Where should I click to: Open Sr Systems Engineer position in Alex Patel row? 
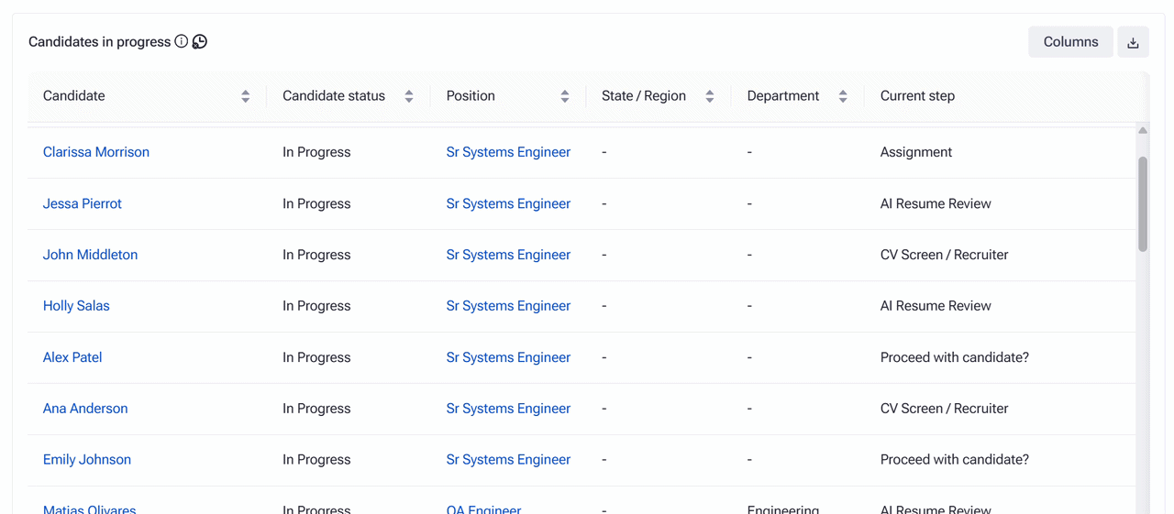coord(508,357)
